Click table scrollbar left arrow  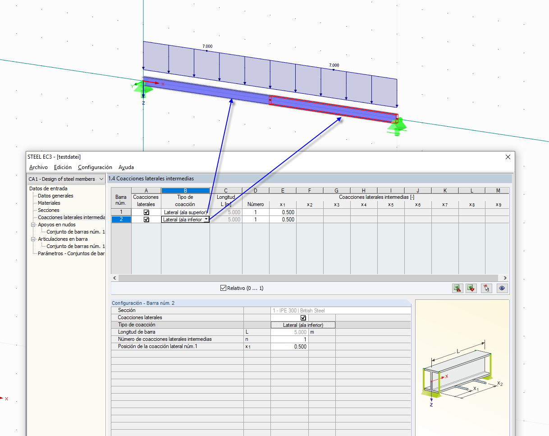[114, 278]
